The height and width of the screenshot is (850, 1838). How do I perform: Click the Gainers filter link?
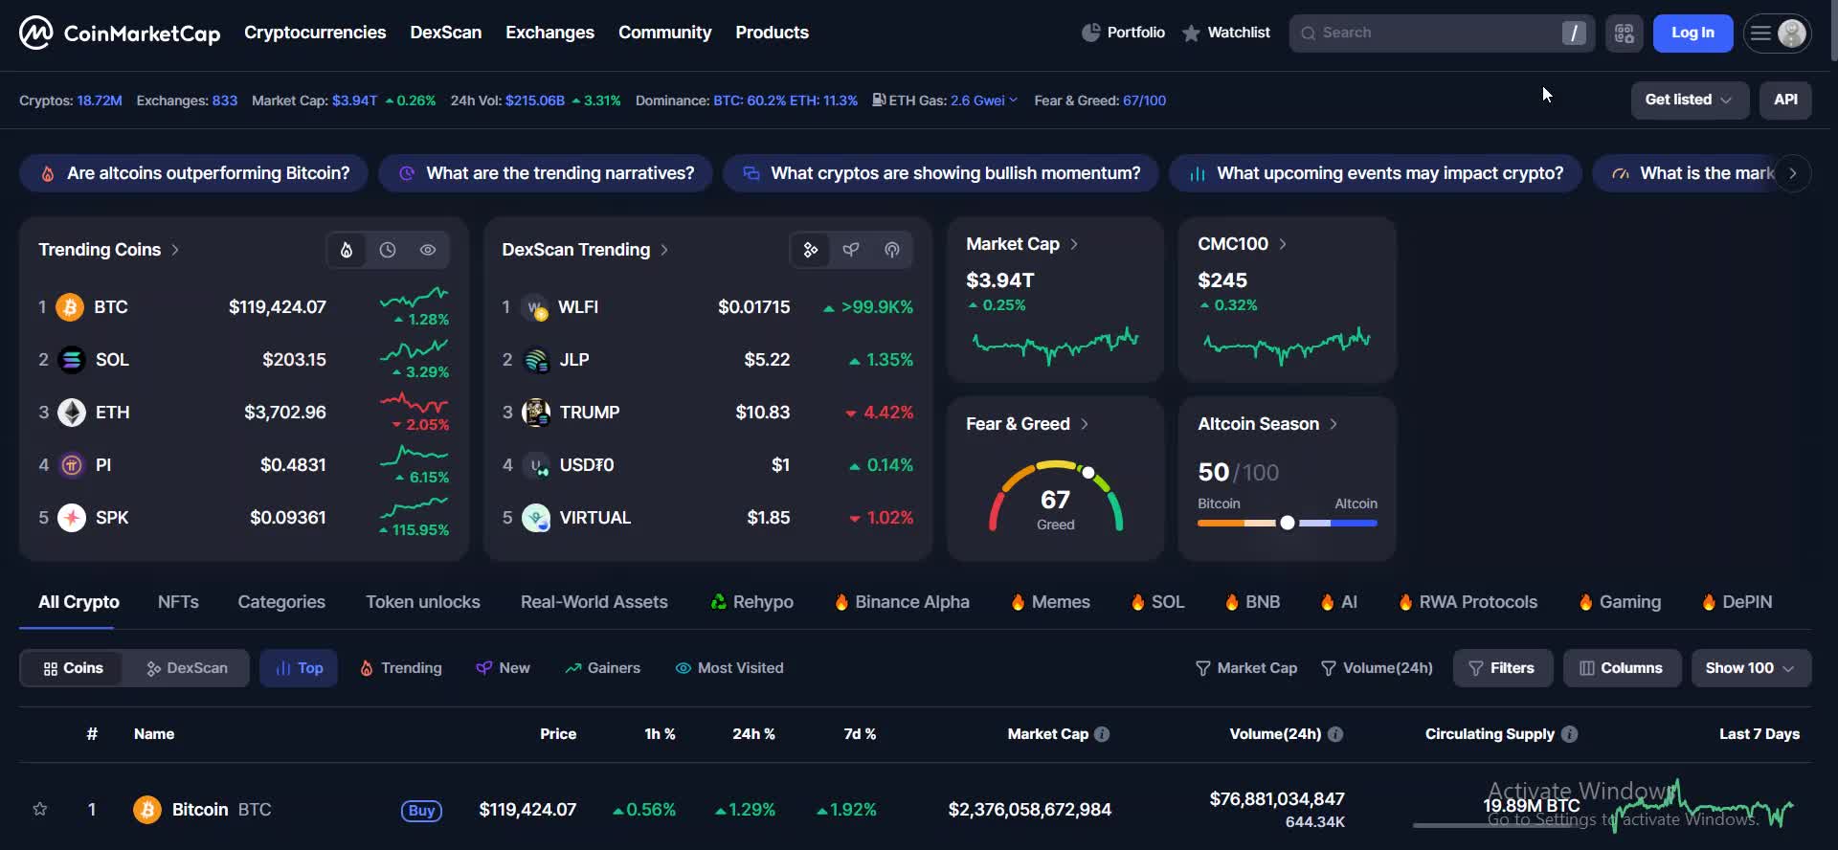(x=602, y=668)
